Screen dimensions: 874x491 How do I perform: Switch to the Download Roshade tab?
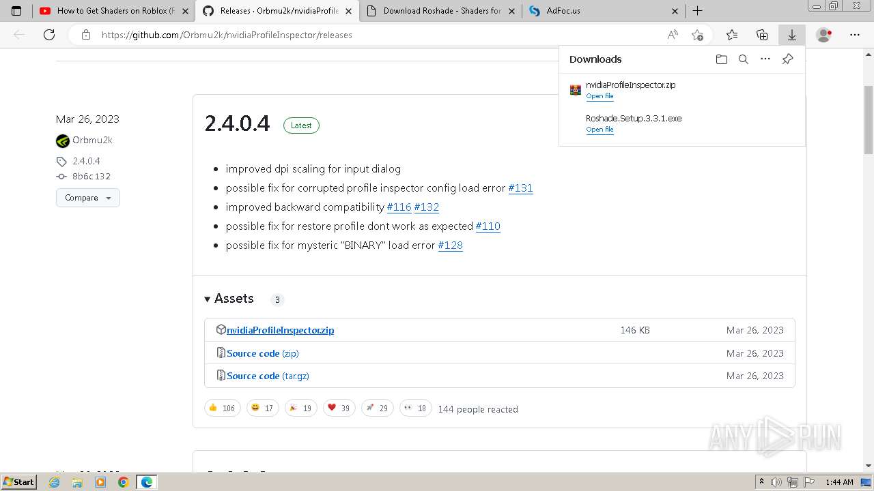click(441, 11)
